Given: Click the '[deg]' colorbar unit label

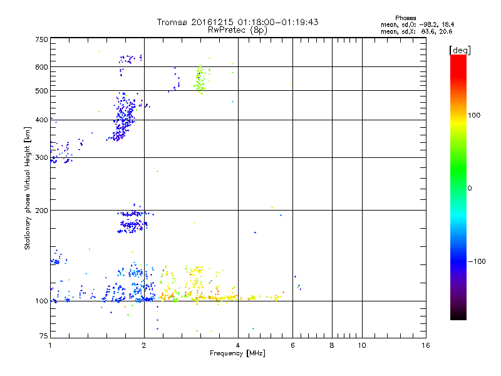Looking at the screenshot, I should [460, 51].
